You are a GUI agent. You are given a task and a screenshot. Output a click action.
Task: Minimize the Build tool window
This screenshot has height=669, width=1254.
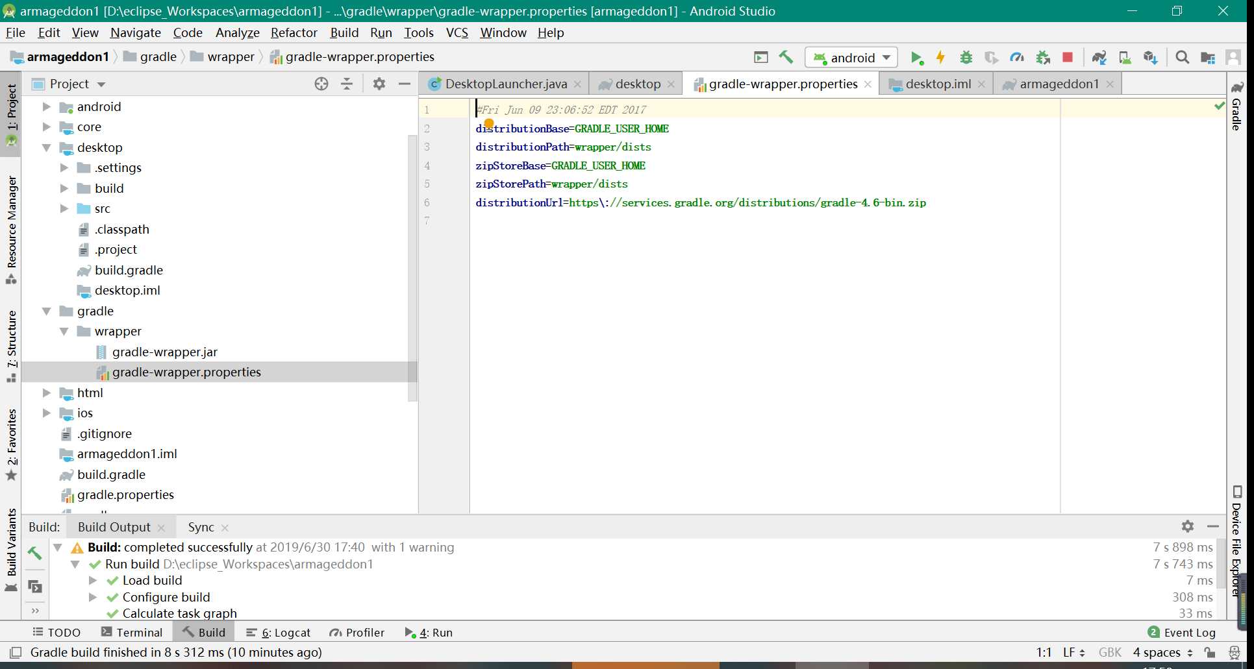coord(1212,526)
